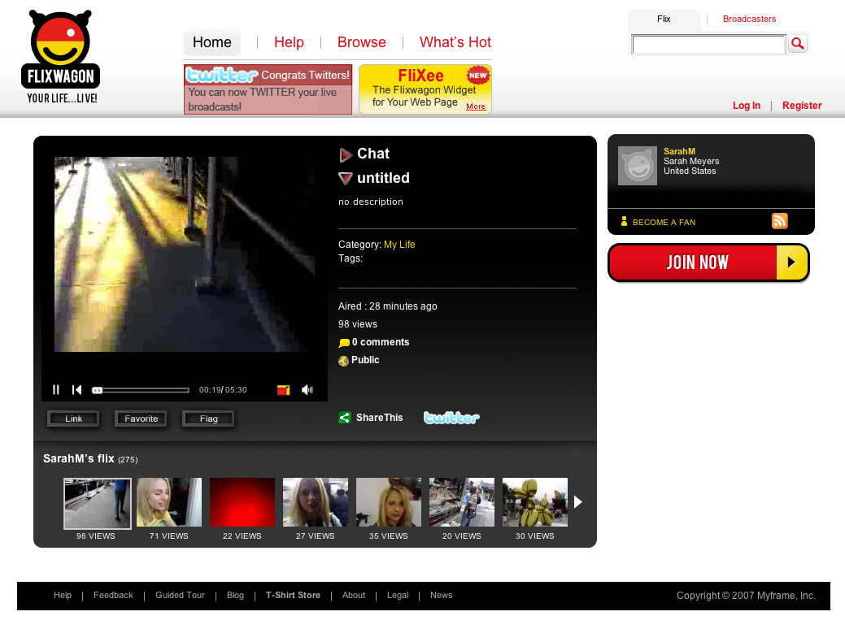This screenshot has height=629, width=845.
Task: Restart video with skip-to-start button
Action: 77,389
